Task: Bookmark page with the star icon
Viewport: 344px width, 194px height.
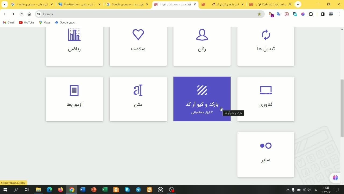Action: (259, 14)
